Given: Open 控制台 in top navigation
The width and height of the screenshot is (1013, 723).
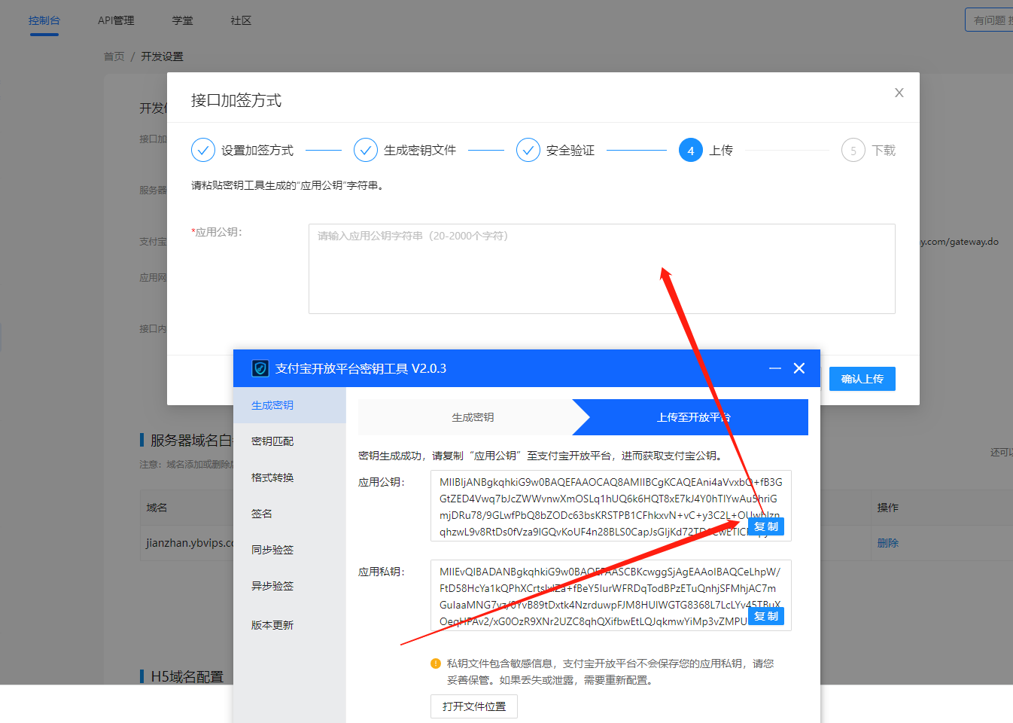Looking at the screenshot, I should tap(44, 20).
